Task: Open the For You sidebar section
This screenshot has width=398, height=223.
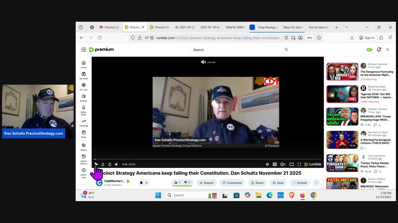Action: point(84,87)
